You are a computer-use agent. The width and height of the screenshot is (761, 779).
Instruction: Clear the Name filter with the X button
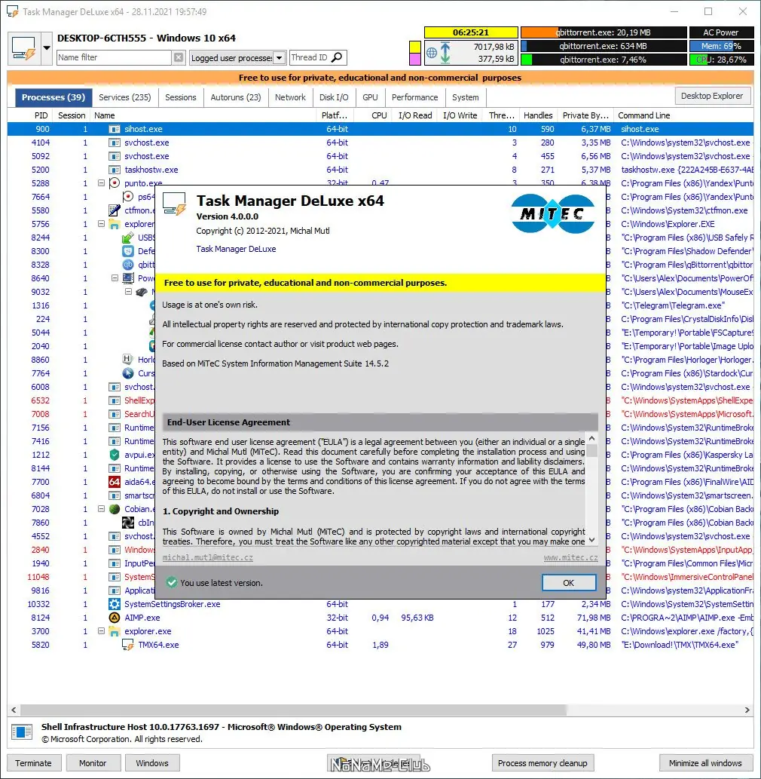[179, 57]
